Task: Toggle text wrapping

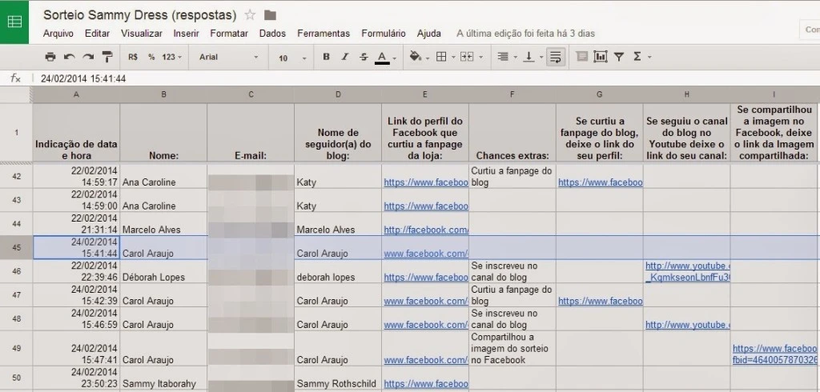Action: pyautogui.click(x=556, y=57)
